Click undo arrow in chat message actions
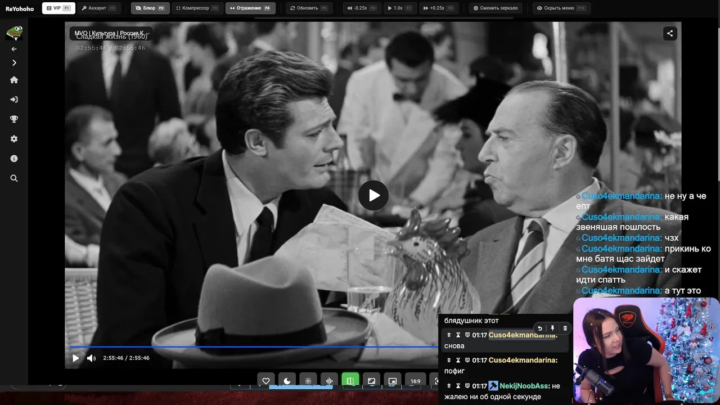This screenshot has width=720, height=405. pyautogui.click(x=540, y=328)
